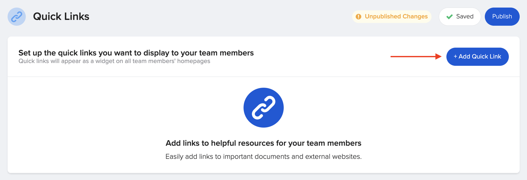The image size is (527, 180).
Task: Click the chain icon beside the Quick Links title
Action: 17,17
